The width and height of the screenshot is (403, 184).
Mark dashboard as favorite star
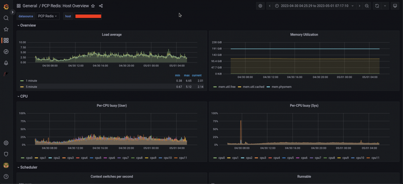coord(93,6)
